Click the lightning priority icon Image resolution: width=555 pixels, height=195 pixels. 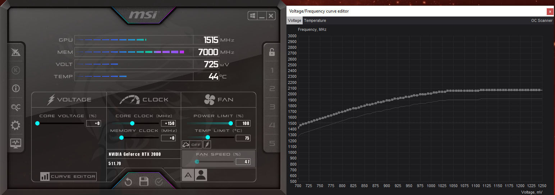coord(207,144)
